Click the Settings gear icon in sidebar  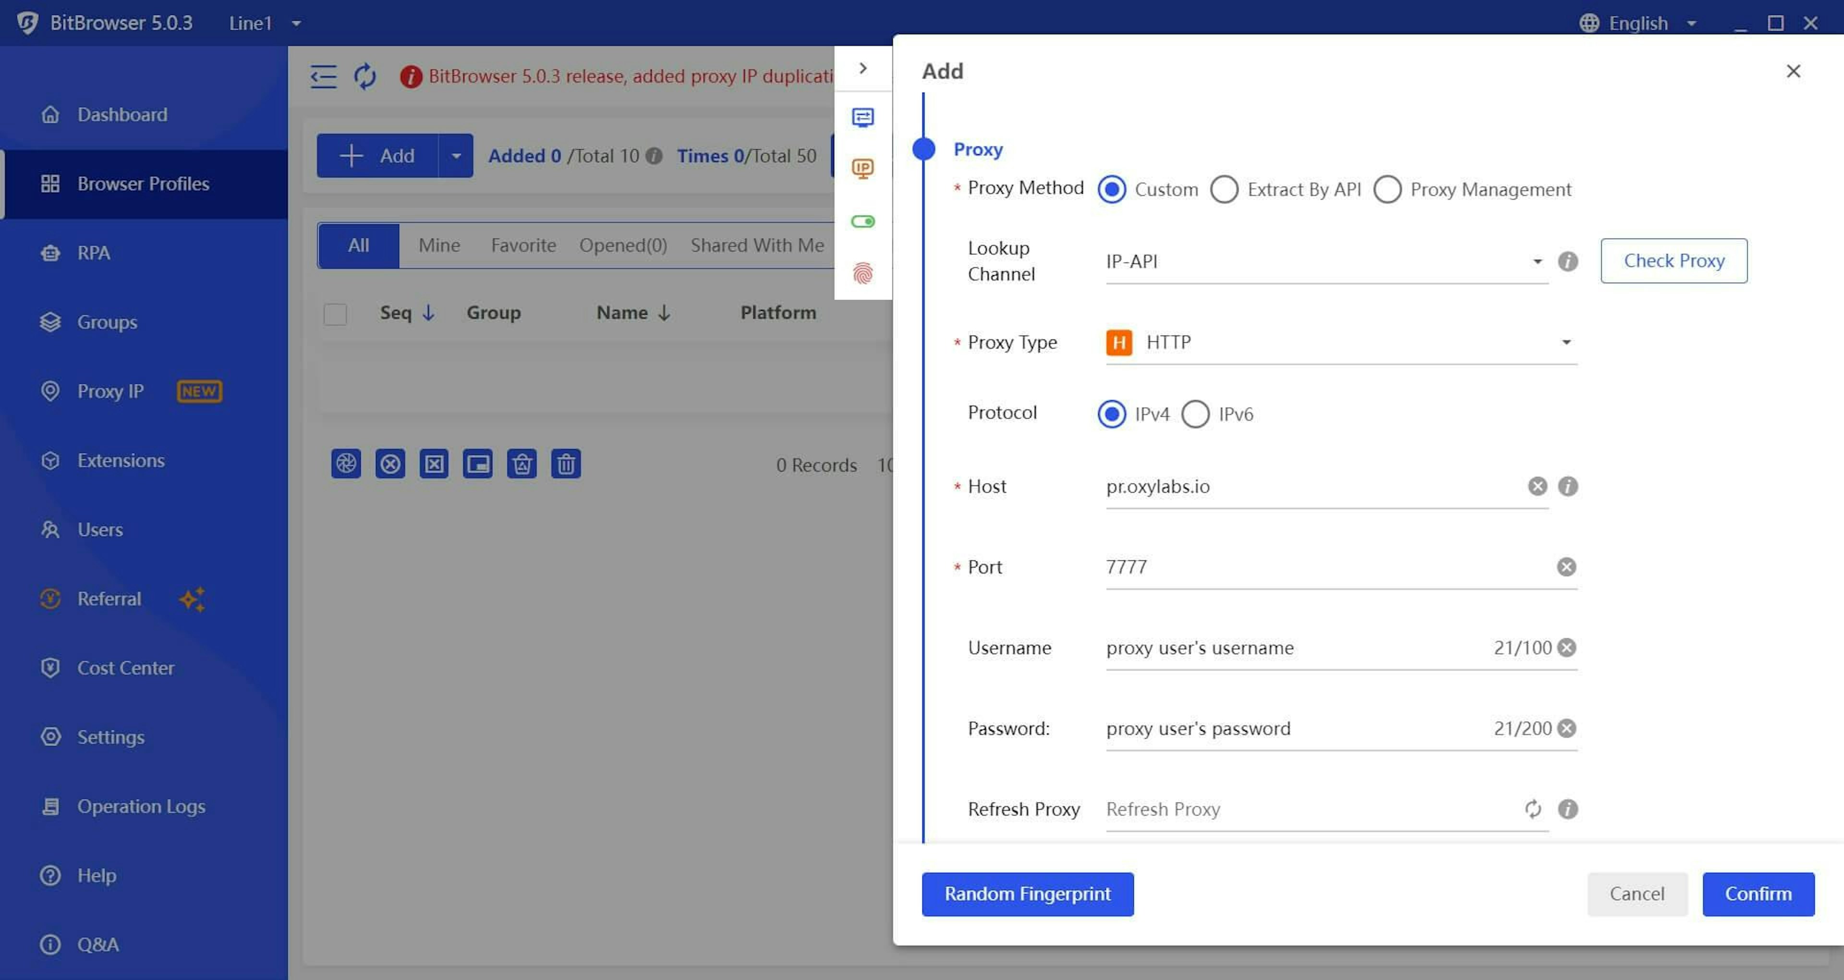tap(50, 736)
